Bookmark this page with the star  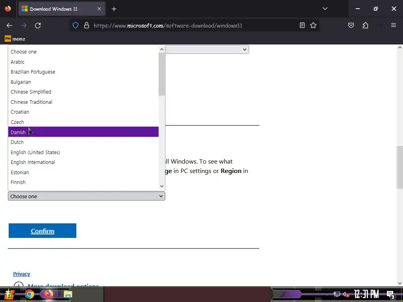pyautogui.click(x=313, y=25)
